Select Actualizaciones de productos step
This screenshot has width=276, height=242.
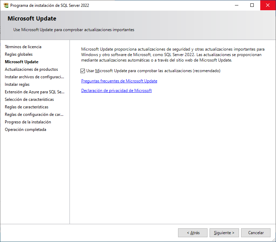coord(31,69)
